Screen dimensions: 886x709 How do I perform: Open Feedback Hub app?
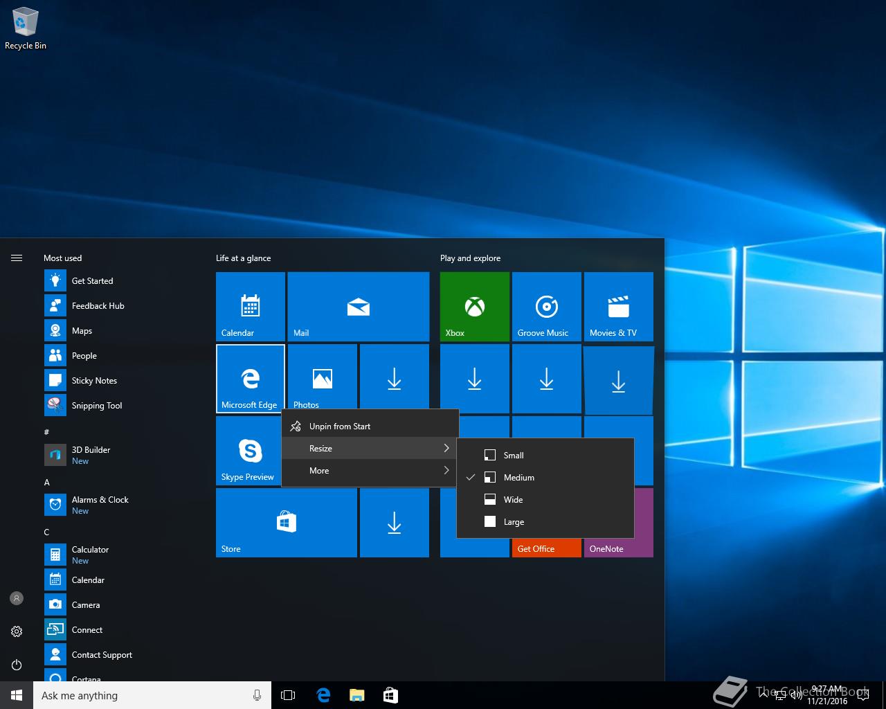coord(125,305)
